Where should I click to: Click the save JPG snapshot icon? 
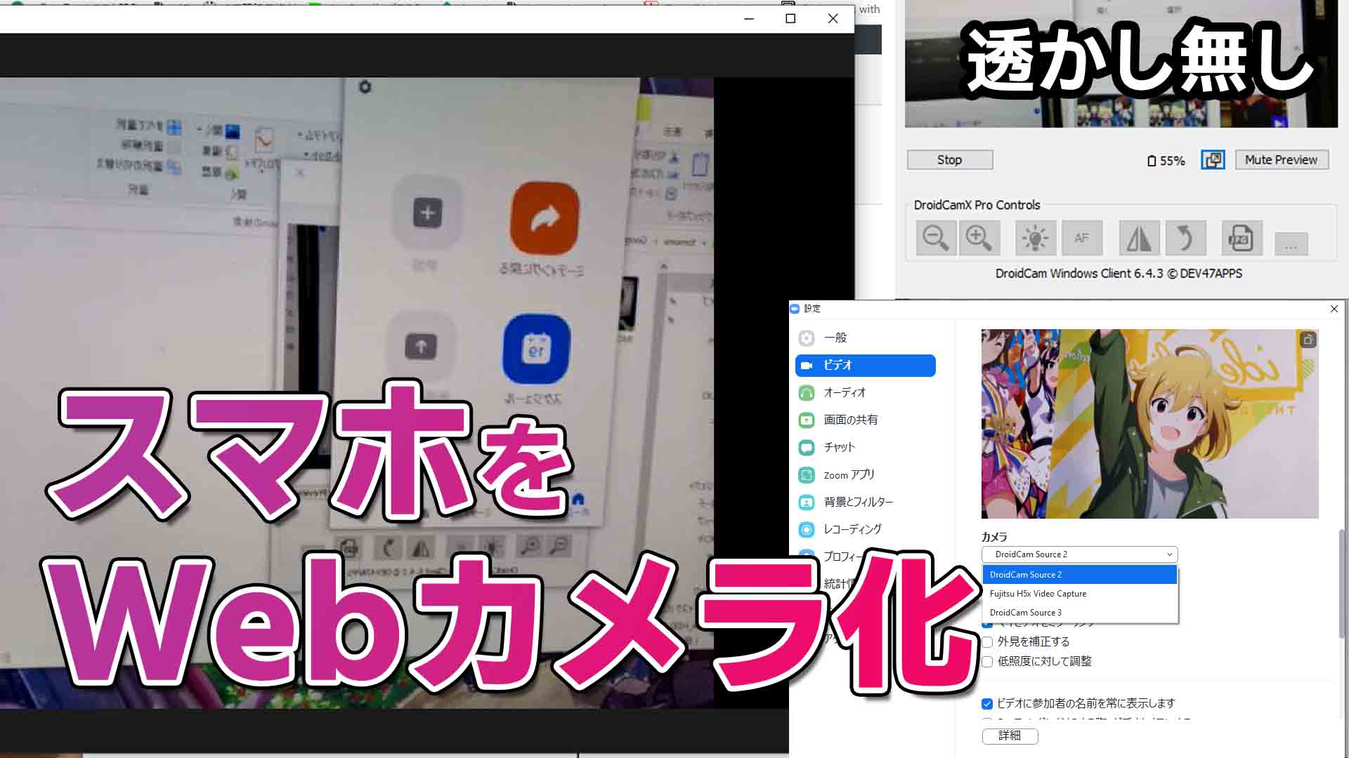point(1242,238)
